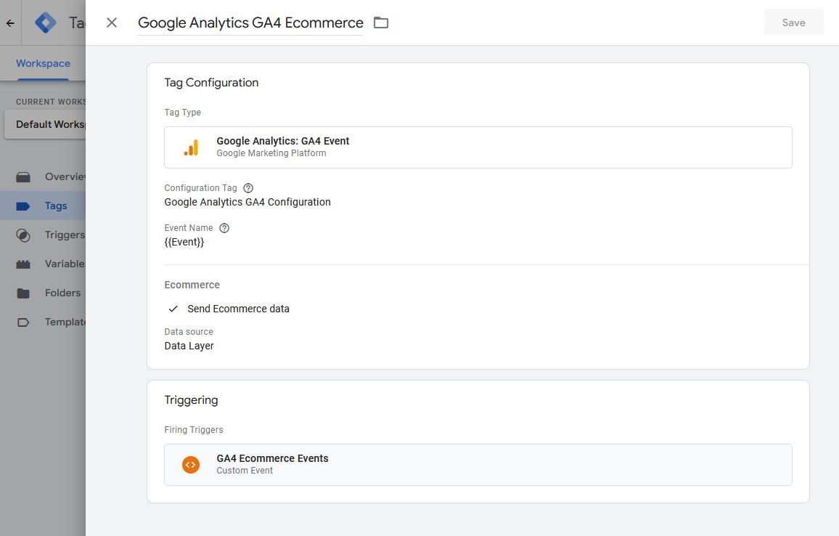
Task: Click the {{Event}} event name value
Action: [184, 242]
